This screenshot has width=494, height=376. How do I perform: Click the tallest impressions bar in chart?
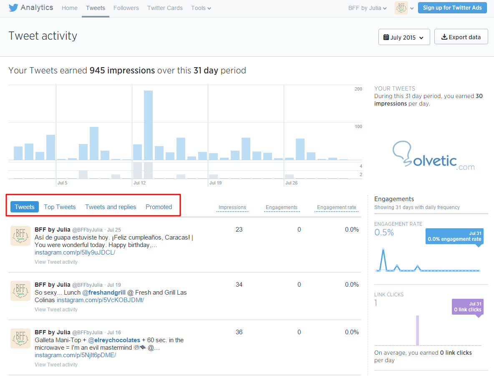(149, 126)
